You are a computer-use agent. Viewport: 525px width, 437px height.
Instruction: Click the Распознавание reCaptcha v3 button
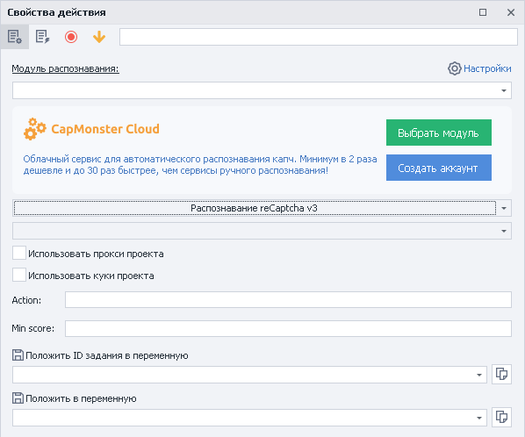pyautogui.click(x=255, y=208)
